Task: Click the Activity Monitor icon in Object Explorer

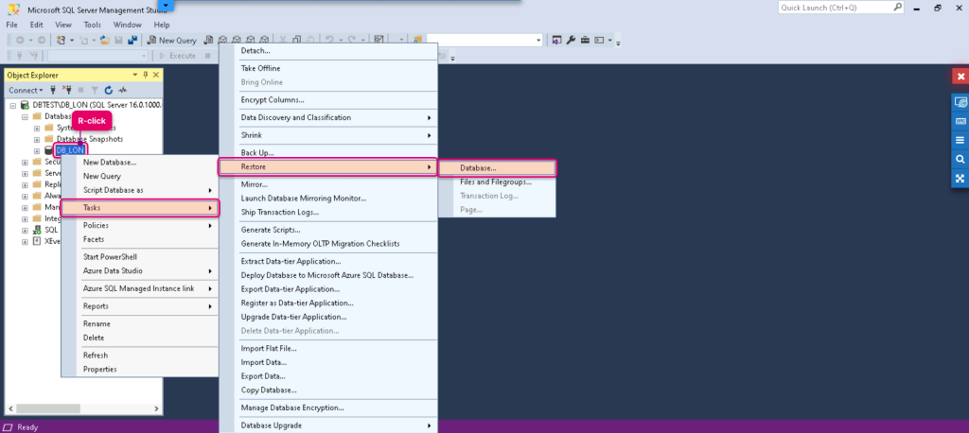Action: coord(123,90)
